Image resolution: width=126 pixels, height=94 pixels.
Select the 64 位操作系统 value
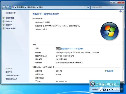pos(61,59)
